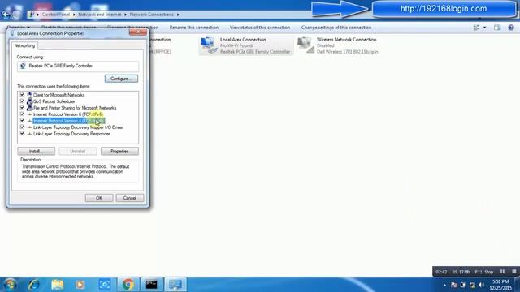Select Link-Layer Topology Discovery Mapper I/O Driver row

78,127
